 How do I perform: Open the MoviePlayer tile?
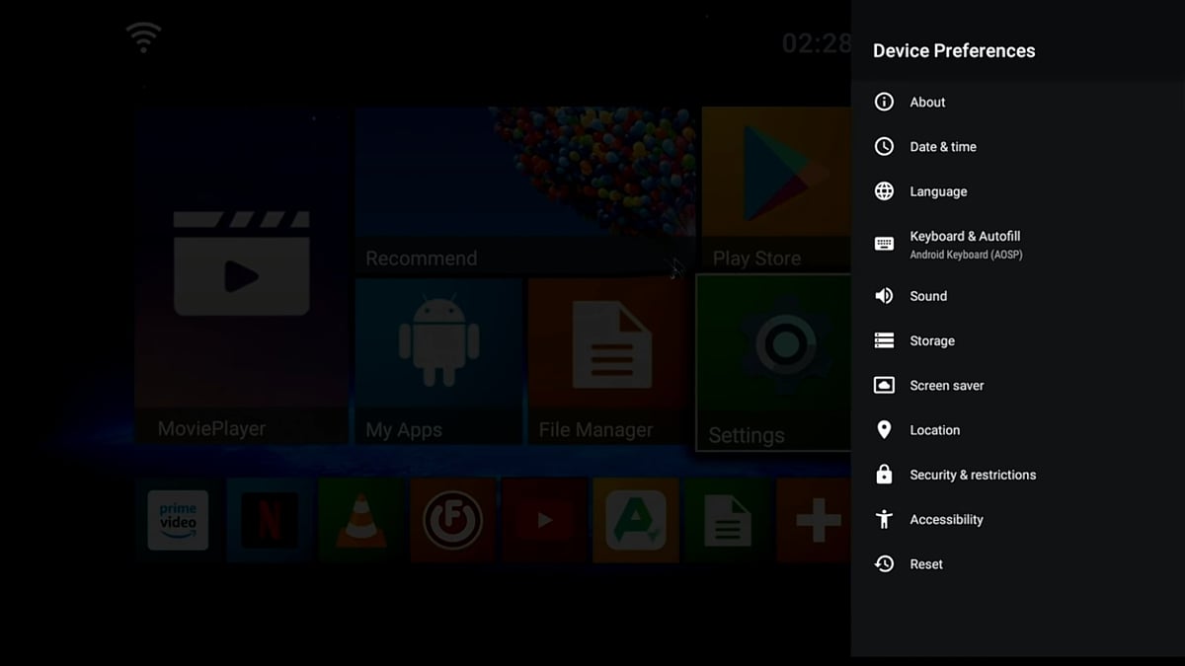(241, 276)
